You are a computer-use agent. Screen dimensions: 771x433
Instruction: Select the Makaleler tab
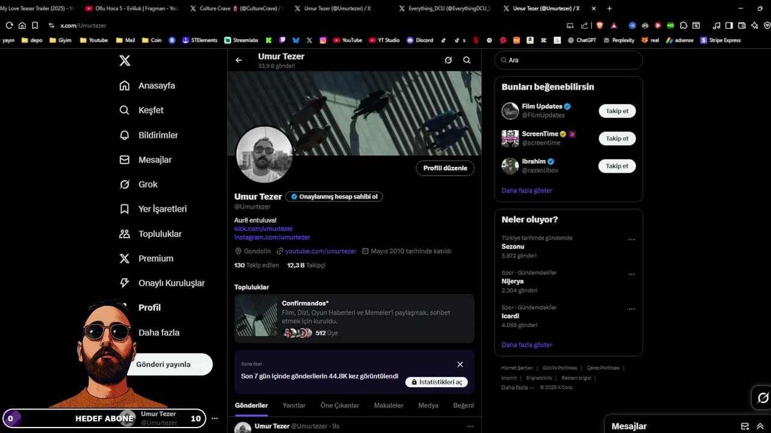(x=389, y=405)
